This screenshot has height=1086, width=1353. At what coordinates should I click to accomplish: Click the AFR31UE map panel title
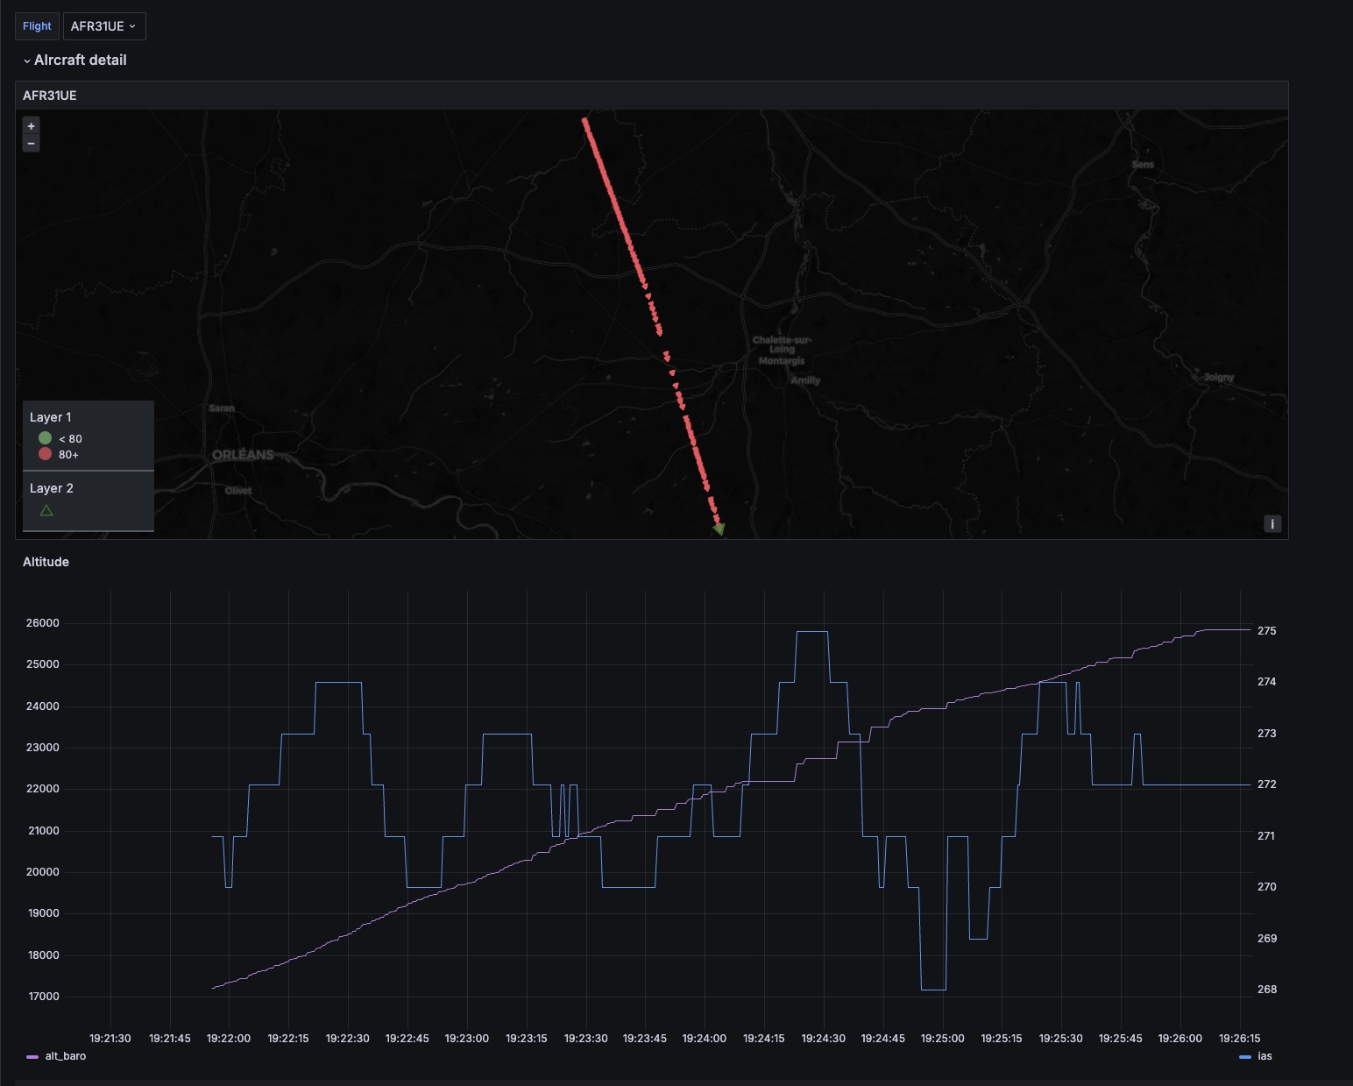tap(50, 96)
